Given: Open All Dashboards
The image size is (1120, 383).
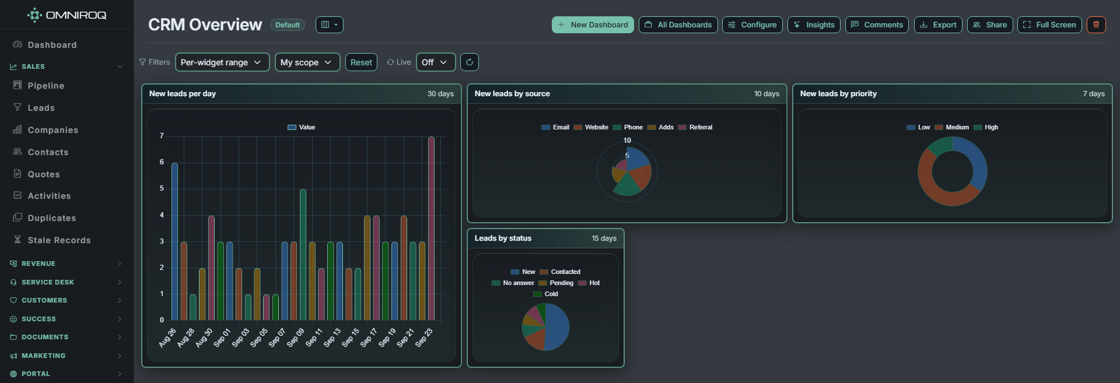Looking at the screenshot, I should pos(678,24).
